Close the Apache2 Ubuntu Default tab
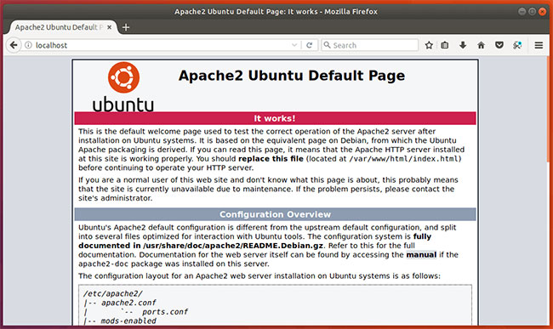Screen dimensions: 553x329 coord(110,27)
